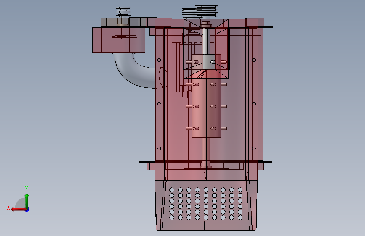Screen dimensions: 365x236
Task: Select the gray vertical shaft at the top center
Action: pyautogui.click(x=206, y=41)
